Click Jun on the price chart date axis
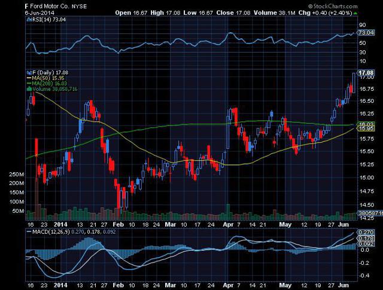This screenshot has width=383, height=290. [343, 224]
